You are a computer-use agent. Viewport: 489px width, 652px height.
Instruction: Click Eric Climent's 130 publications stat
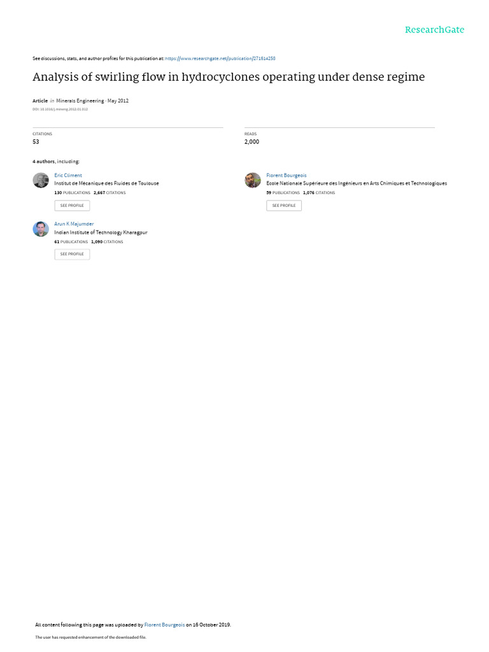point(72,193)
